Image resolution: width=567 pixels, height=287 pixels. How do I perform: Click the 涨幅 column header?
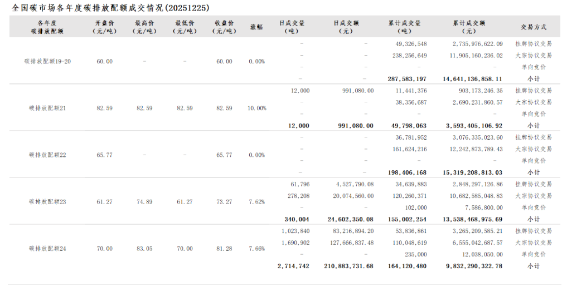[256, 27]
